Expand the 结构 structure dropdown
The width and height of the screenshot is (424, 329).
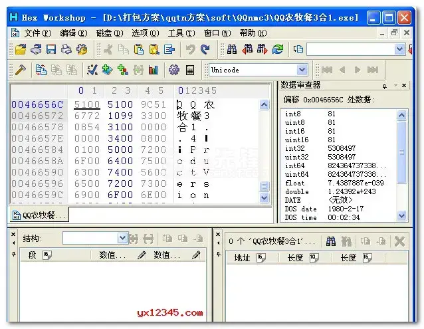pos(122,238)
